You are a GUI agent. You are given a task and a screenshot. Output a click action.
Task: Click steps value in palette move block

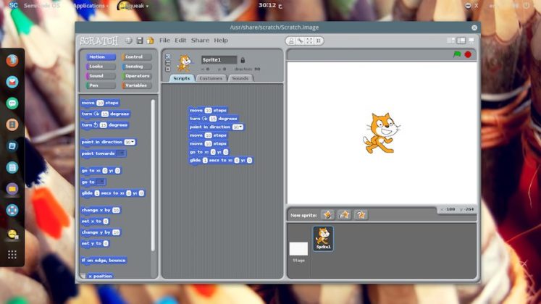(x=100, y=103)
